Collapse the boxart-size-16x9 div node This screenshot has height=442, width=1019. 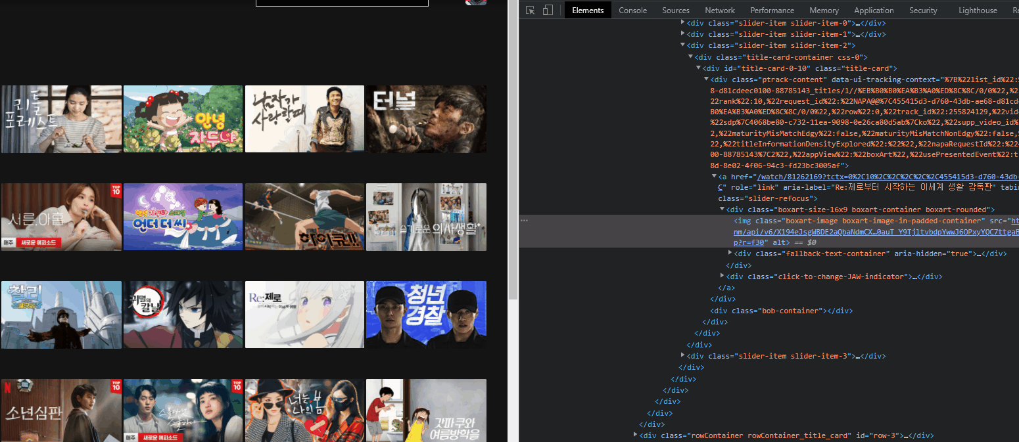[x=723, y=210]
